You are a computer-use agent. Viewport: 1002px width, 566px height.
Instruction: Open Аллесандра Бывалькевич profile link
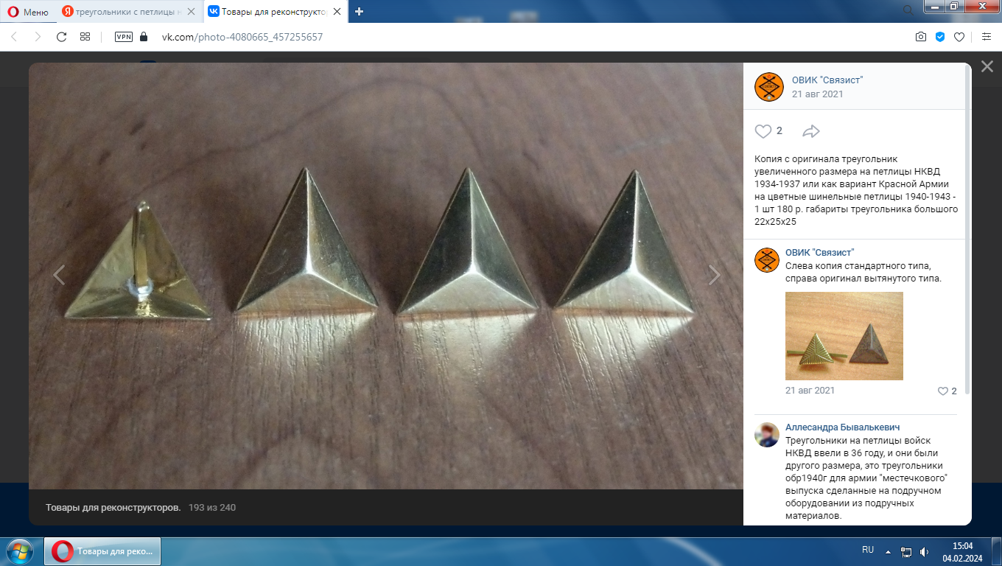[x=842, y=427]
